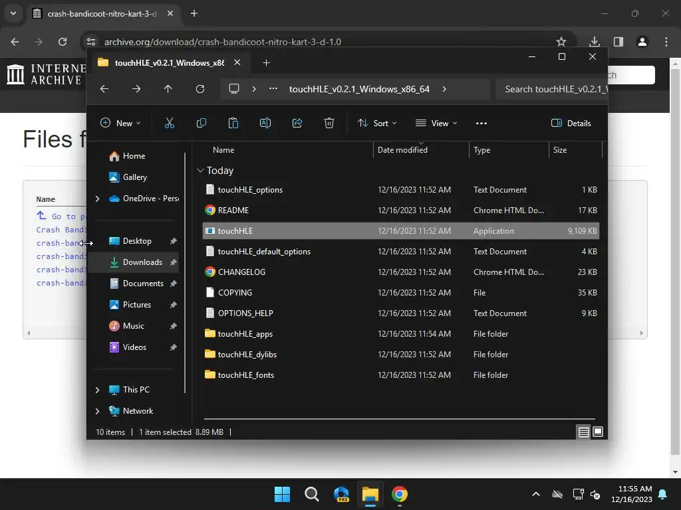
Task: Select the touchHLE application file
Action: 401,230
